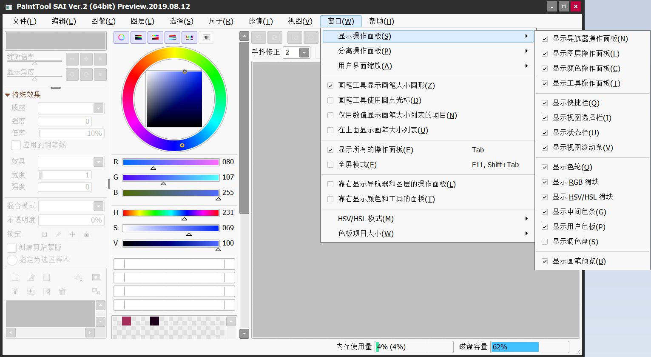Click the layer mask circle icon
This screenshot has height=357, width=651.
[x=96, y=277]
